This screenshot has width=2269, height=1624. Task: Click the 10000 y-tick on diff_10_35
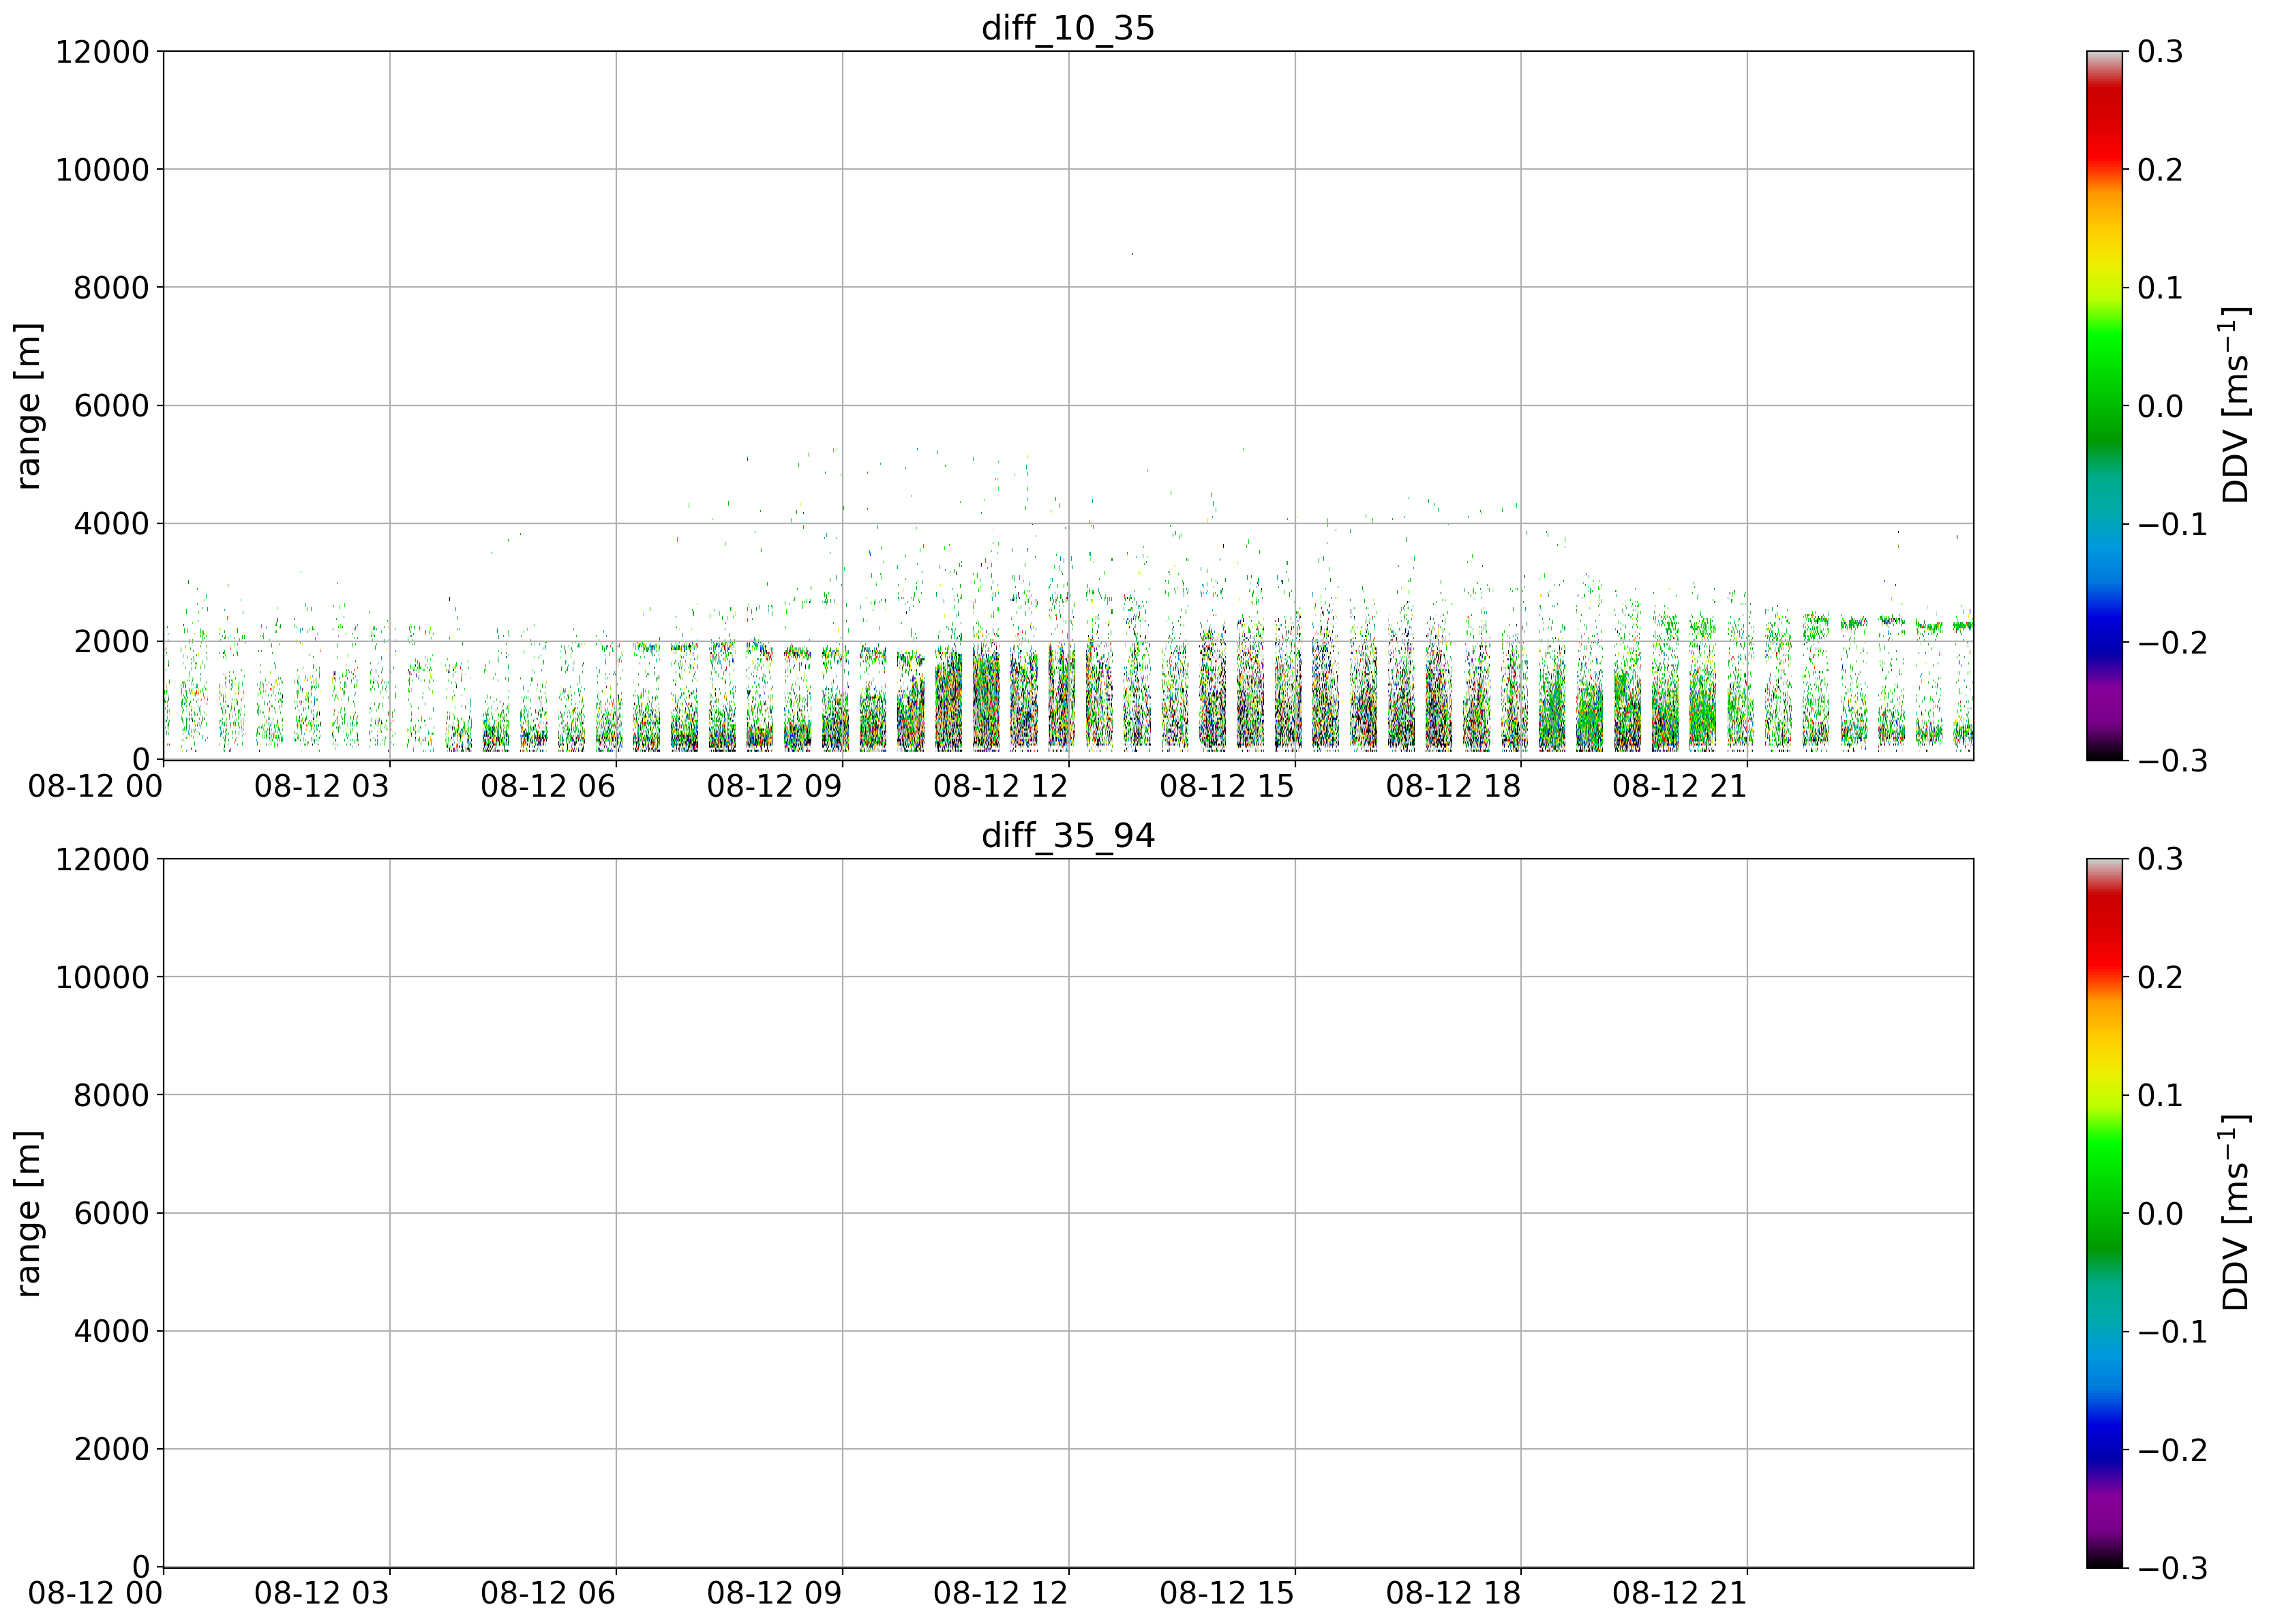coord(102,170)
